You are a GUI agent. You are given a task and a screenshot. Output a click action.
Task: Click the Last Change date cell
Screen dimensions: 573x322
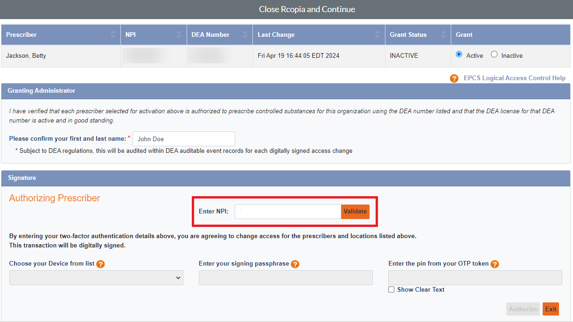click(319, 56)
